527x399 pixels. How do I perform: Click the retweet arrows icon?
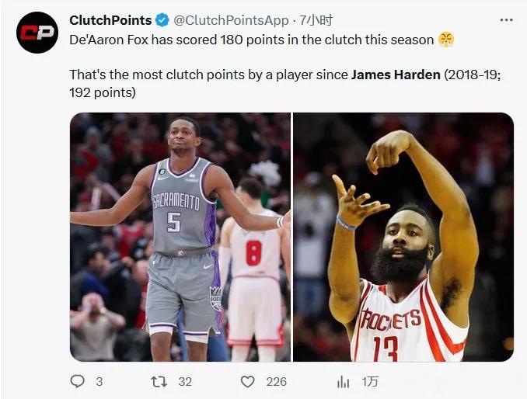[159, 382]
